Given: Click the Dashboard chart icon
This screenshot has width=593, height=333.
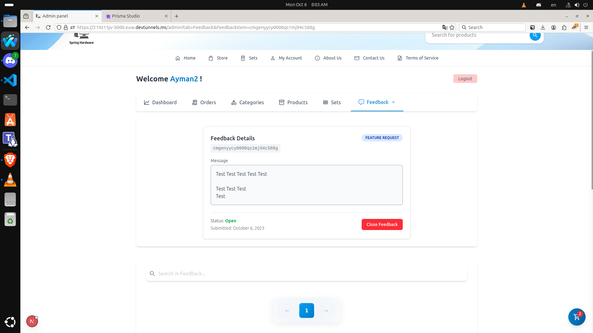Looking at the screenshot, I should point(147,102).
